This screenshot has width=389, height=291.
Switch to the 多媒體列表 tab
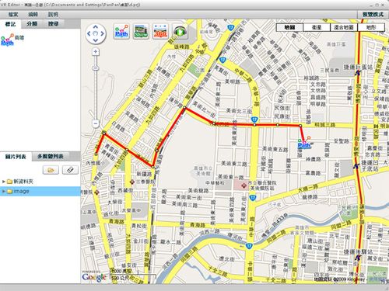[51, 157]
